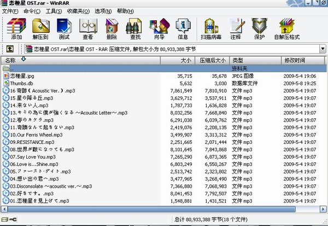Click the archive path address field
328x226 pixels.
[x=172, y=49]
